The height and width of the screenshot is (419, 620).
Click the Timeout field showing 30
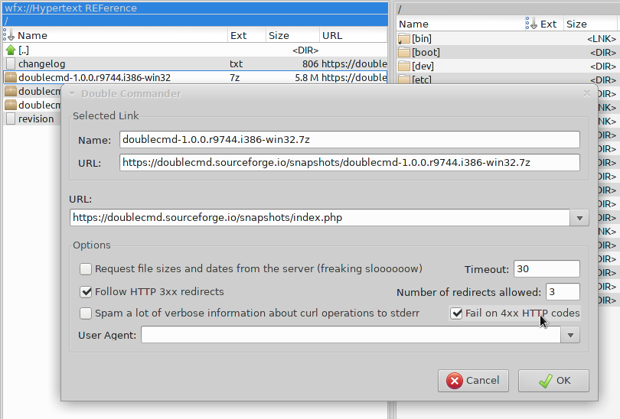547,269
